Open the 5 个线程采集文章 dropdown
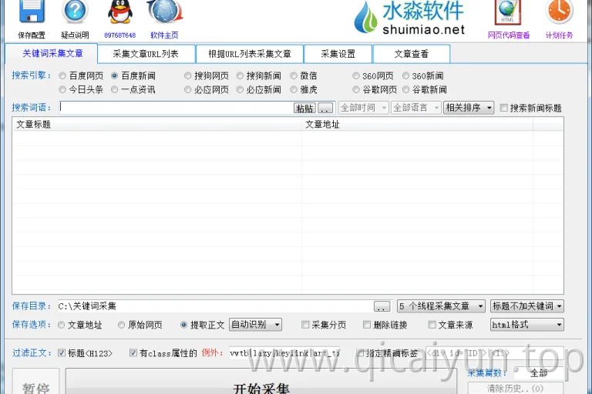The height and width of the screenshot is (394, 592). (x=441, y=306)
